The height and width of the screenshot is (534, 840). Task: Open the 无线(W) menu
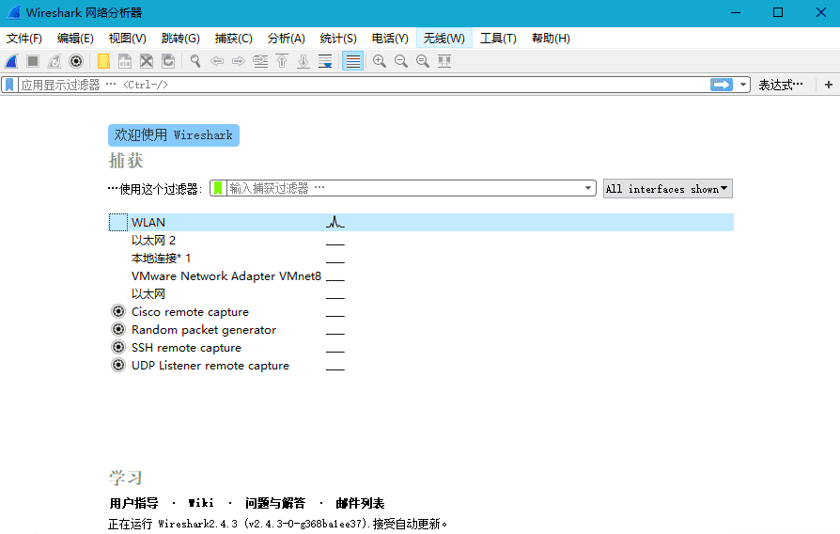click(x=444, y=39)
